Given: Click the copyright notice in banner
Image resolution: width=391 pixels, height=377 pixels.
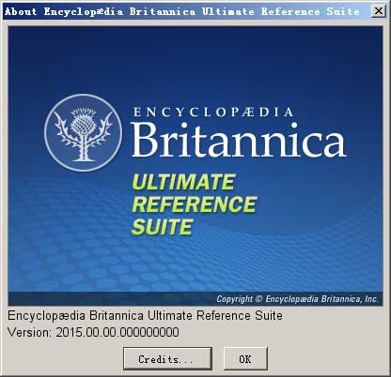Looking at the screenshot, I should point(297,299).
